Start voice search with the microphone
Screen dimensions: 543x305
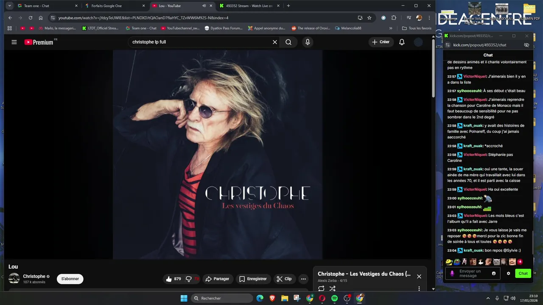click(308, 42)
